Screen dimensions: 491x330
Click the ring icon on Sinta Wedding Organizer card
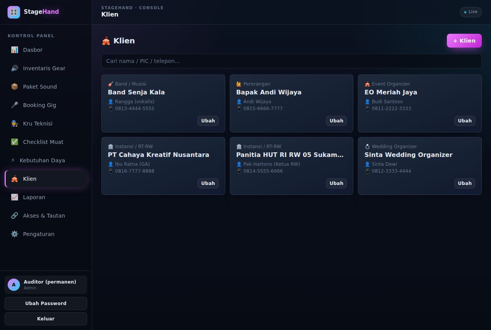(x=367, y=147)
